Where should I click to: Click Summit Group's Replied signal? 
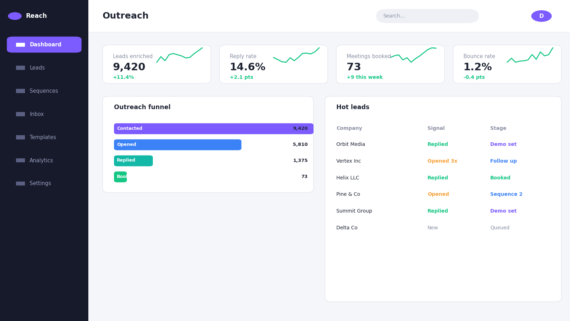pos(438,211)
